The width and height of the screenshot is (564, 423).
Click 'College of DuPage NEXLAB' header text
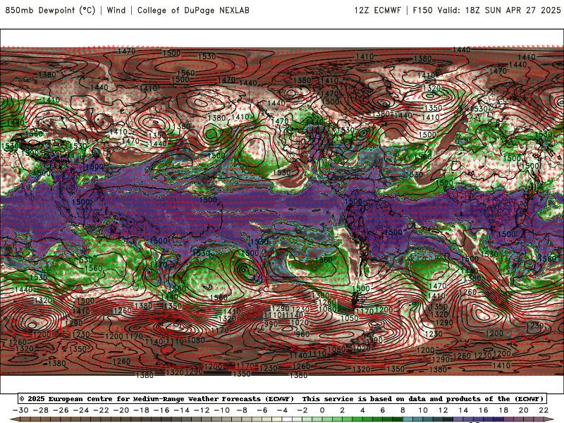(193, 10)
